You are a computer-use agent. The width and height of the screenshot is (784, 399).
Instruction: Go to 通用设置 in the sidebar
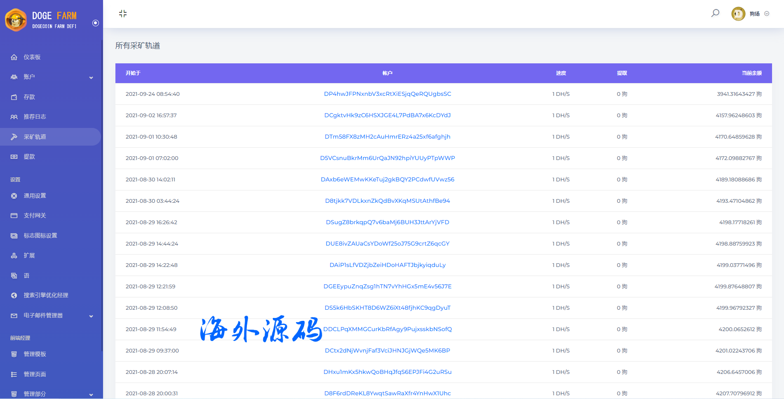coord(35,196)
